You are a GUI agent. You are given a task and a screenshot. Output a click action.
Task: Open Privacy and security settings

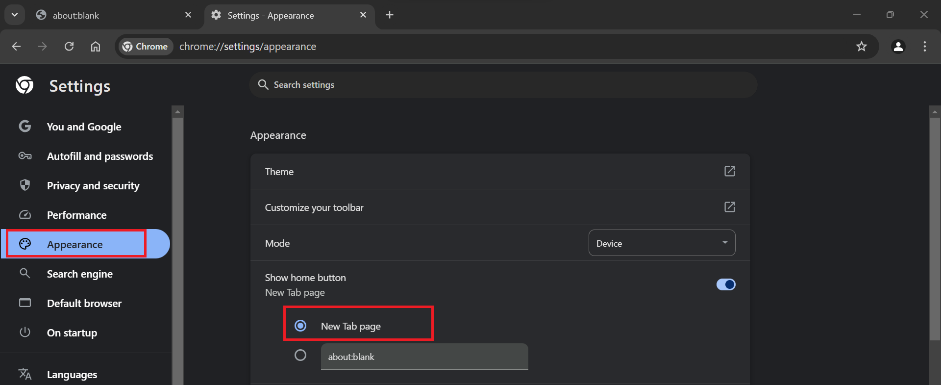[86, 185]
